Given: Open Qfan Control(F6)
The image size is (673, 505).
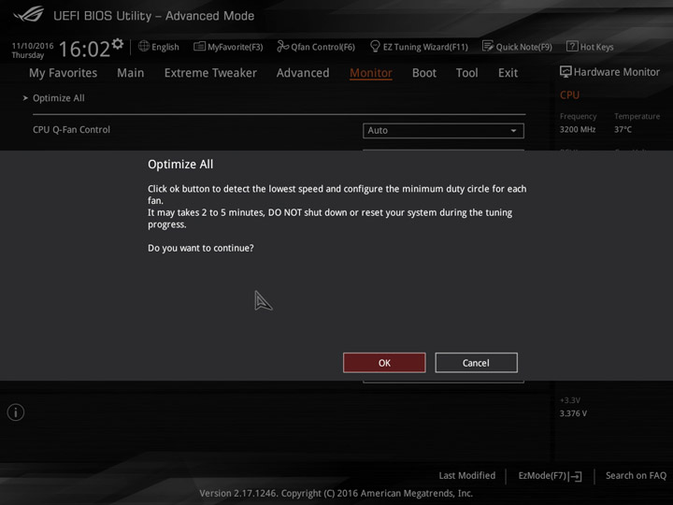Looking at the screenshot, I should (x=322, y=47).
